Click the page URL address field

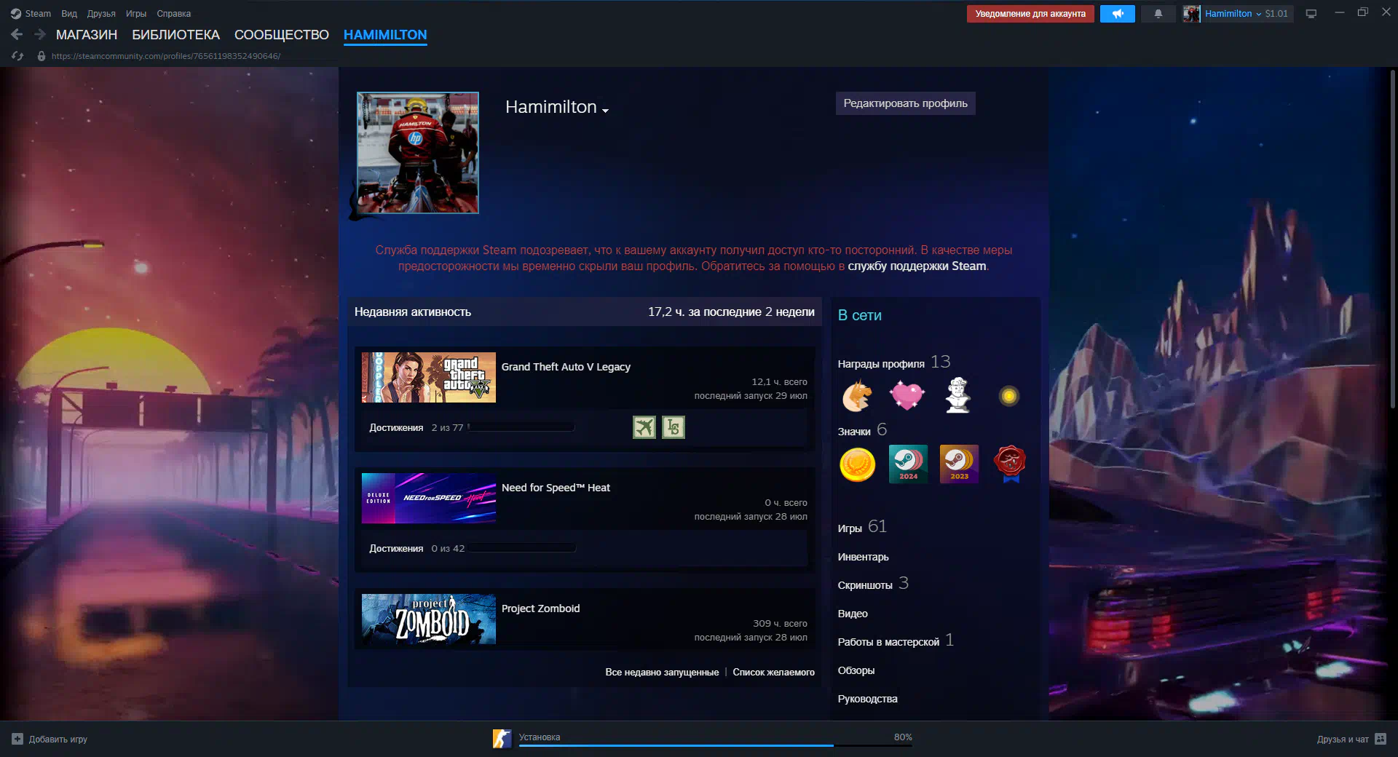[166, 56]
